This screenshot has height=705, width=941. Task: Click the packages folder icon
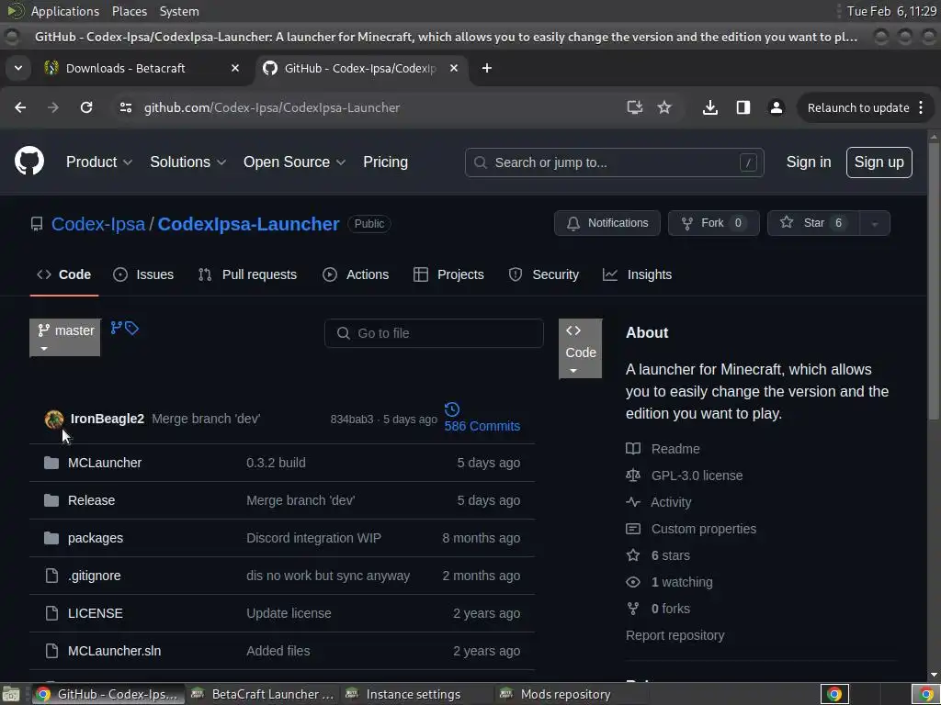(51, 538)
